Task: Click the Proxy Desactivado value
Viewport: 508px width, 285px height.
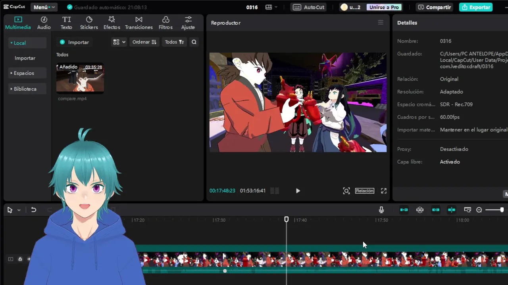Action: coord(454,149)
